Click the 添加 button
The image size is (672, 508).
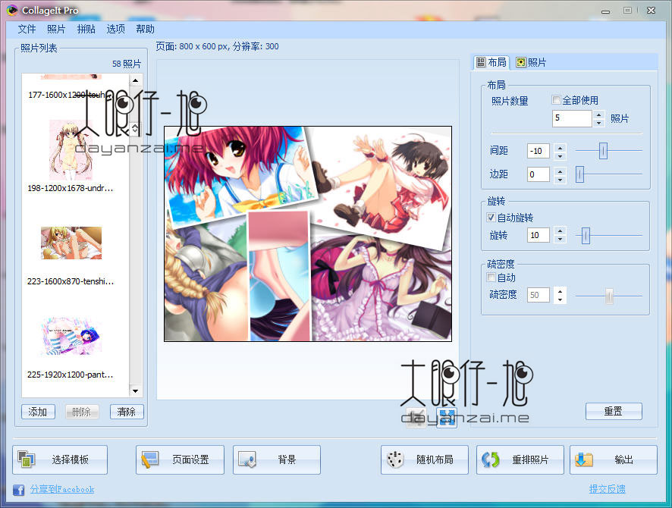[x=38, y=412]
